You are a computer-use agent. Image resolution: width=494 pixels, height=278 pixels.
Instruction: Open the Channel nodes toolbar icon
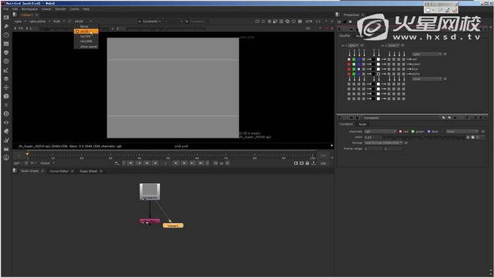[6, 44]
